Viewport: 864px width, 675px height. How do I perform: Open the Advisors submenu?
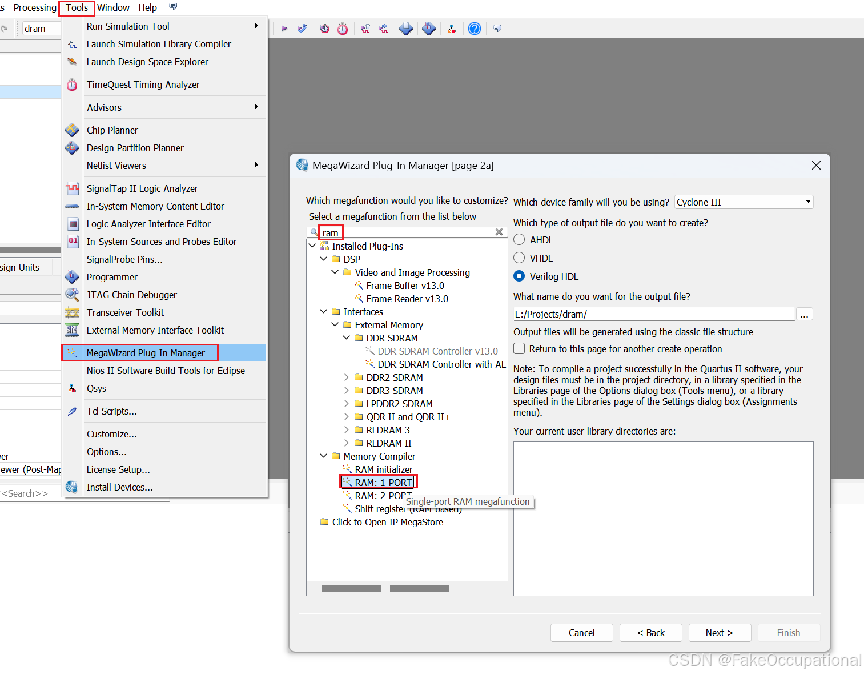tap(164, 107)
